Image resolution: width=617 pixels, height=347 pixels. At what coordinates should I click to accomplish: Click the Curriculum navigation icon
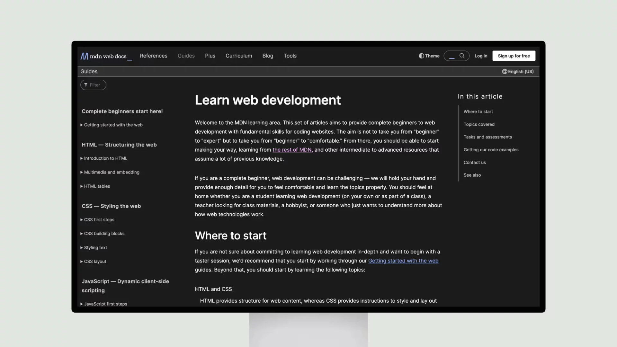(x=238, y=56)
